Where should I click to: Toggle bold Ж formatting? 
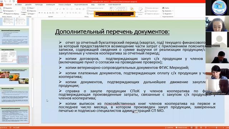click(39, 13)
